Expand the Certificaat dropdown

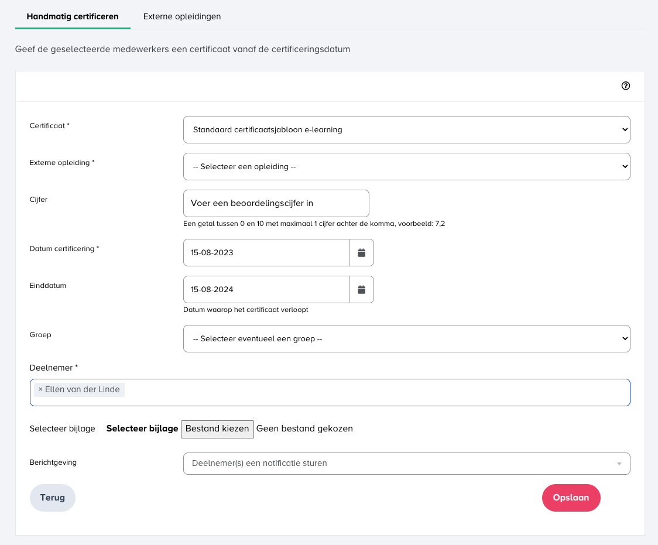point(406,130)
